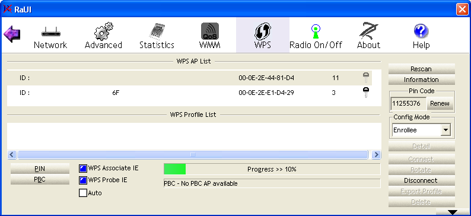The width and height of the screenshot is (471, 216).
Task: Click the scrollbar right arrow
Action: [x=376, y=155]
